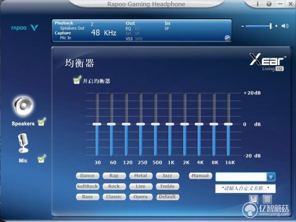The width and height of the screenshot is (296, 222).
Task: Click the 16K band slider handle
Action: pyautogui.click(x=228, y=124)
